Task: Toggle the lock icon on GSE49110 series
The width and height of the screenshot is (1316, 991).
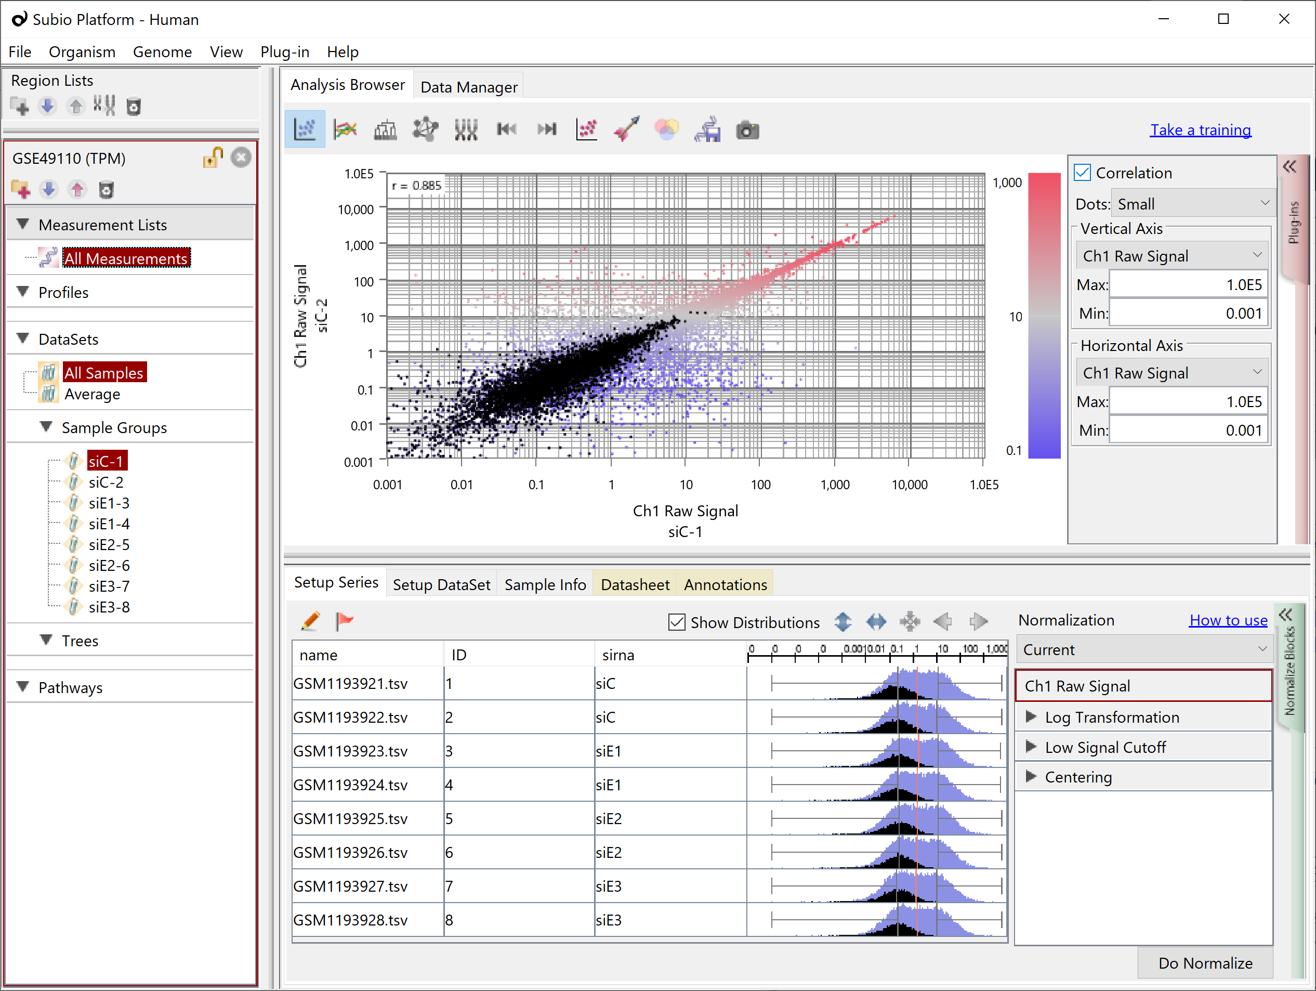Action: 213,158
